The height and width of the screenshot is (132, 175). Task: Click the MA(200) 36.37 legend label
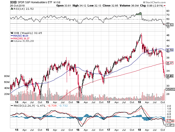(21, 38)
